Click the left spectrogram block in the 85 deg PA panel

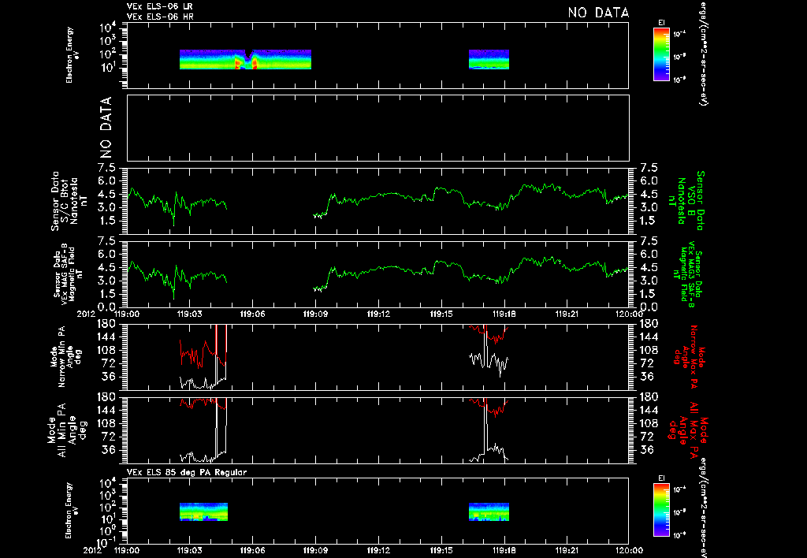[x=203, y=511]
